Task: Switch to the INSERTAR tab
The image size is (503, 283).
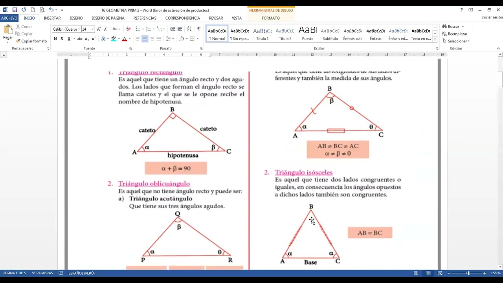Action: pos(52,18)
